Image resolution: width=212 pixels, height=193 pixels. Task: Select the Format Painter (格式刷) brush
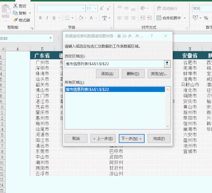[15, 20]
